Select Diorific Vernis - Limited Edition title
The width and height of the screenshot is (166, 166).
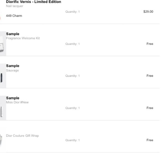[33, 2]
